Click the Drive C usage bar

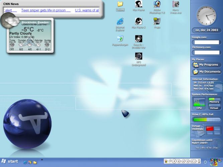click(206, 120)
